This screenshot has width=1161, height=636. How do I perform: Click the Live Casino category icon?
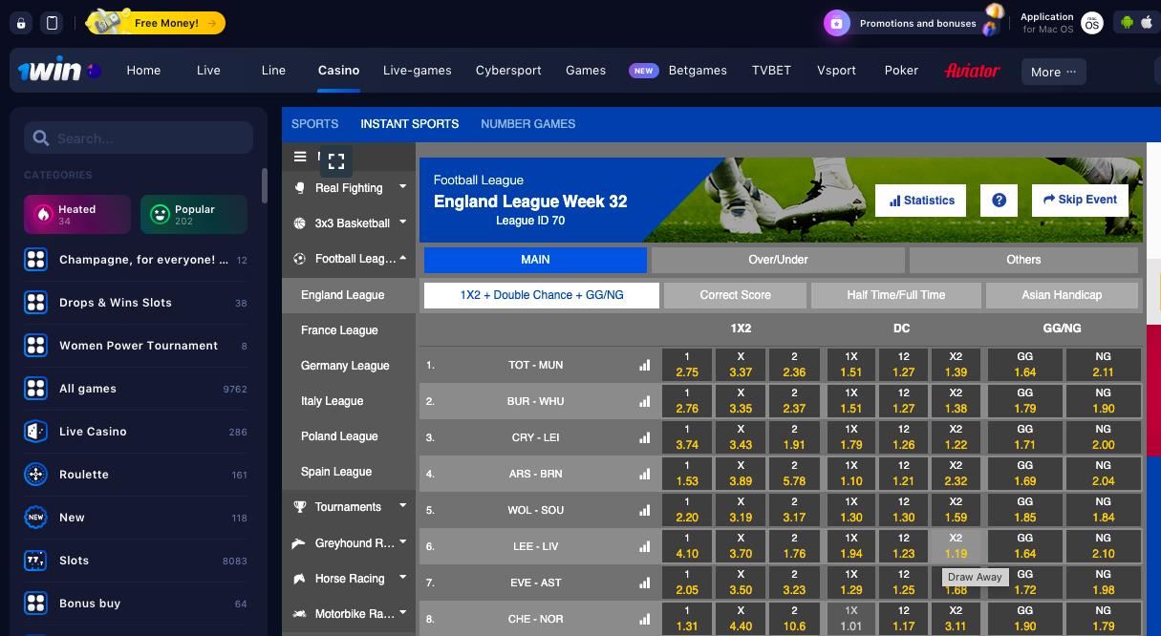(35, 432)
